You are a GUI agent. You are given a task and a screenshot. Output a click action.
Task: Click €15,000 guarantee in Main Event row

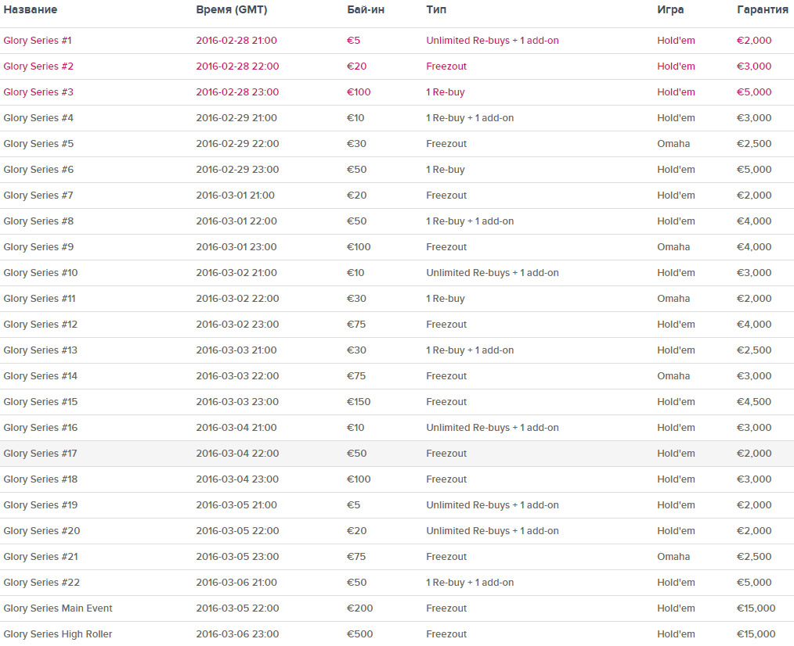point(756,608)
